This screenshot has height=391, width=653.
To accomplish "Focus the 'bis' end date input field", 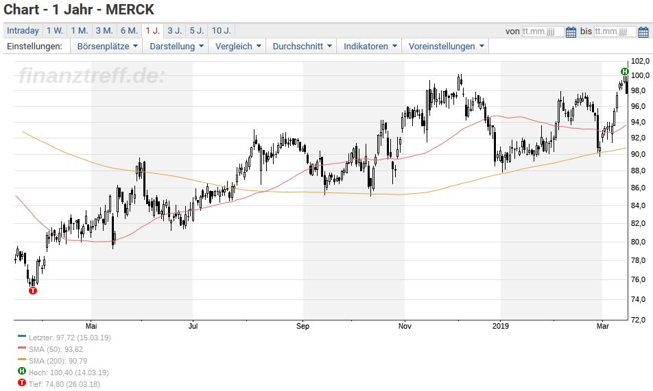I will tap(615, 31).
